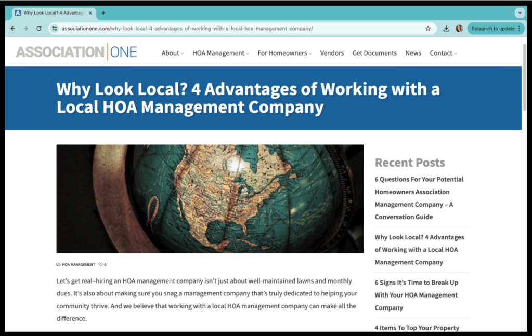Click the globe featured image
The height and width of the screenshot is (336, 532).
[210, 198]
